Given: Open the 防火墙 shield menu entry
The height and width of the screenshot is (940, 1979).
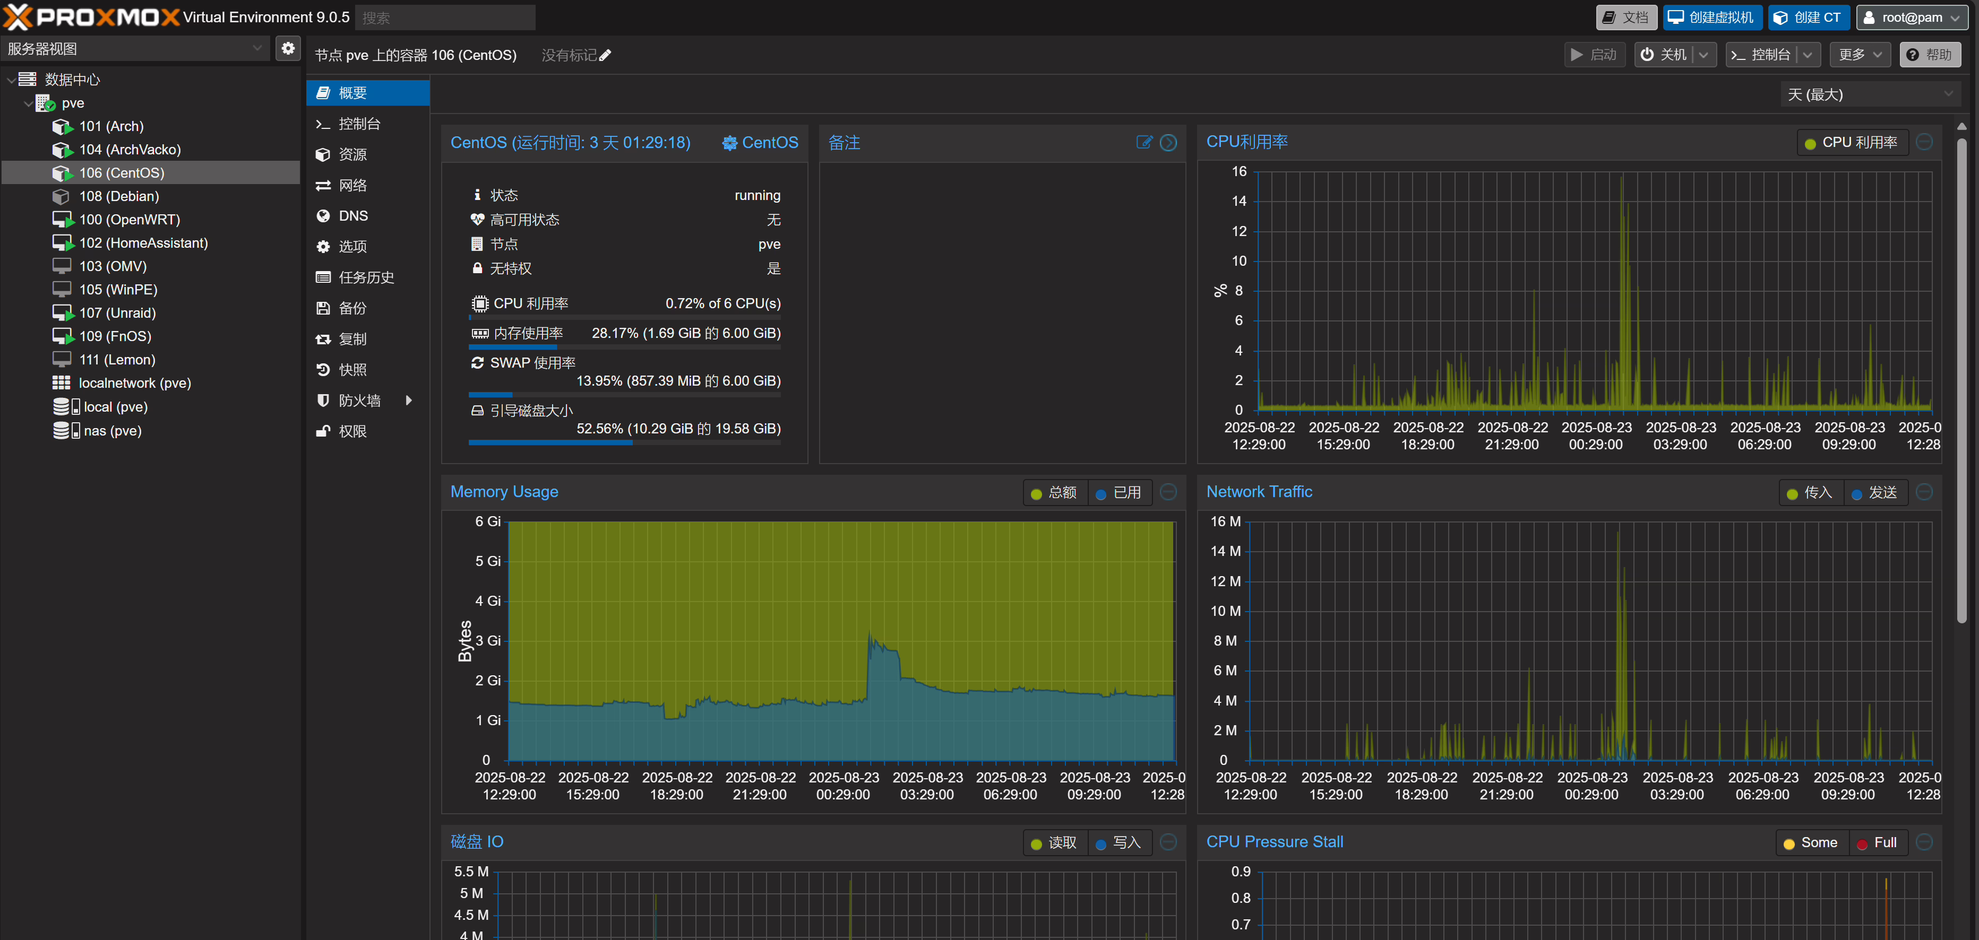Looking at the screenshot, I should click(x=359, y=400).
